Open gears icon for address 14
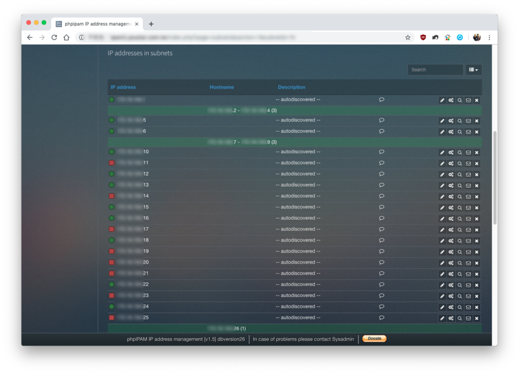 click(x=451, y=196)
